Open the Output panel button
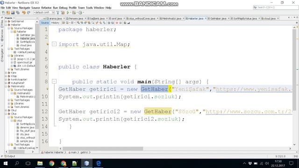Screen dimensions: 299x168 pyautogui.click(x=9, y=156)
